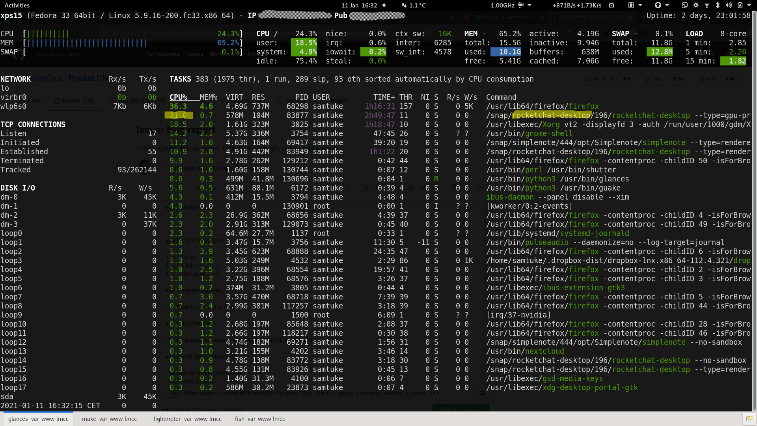Click the highlighted rocketchat-desktop text
This screenshot has width=757, height=426.
(x=552, y=116)
